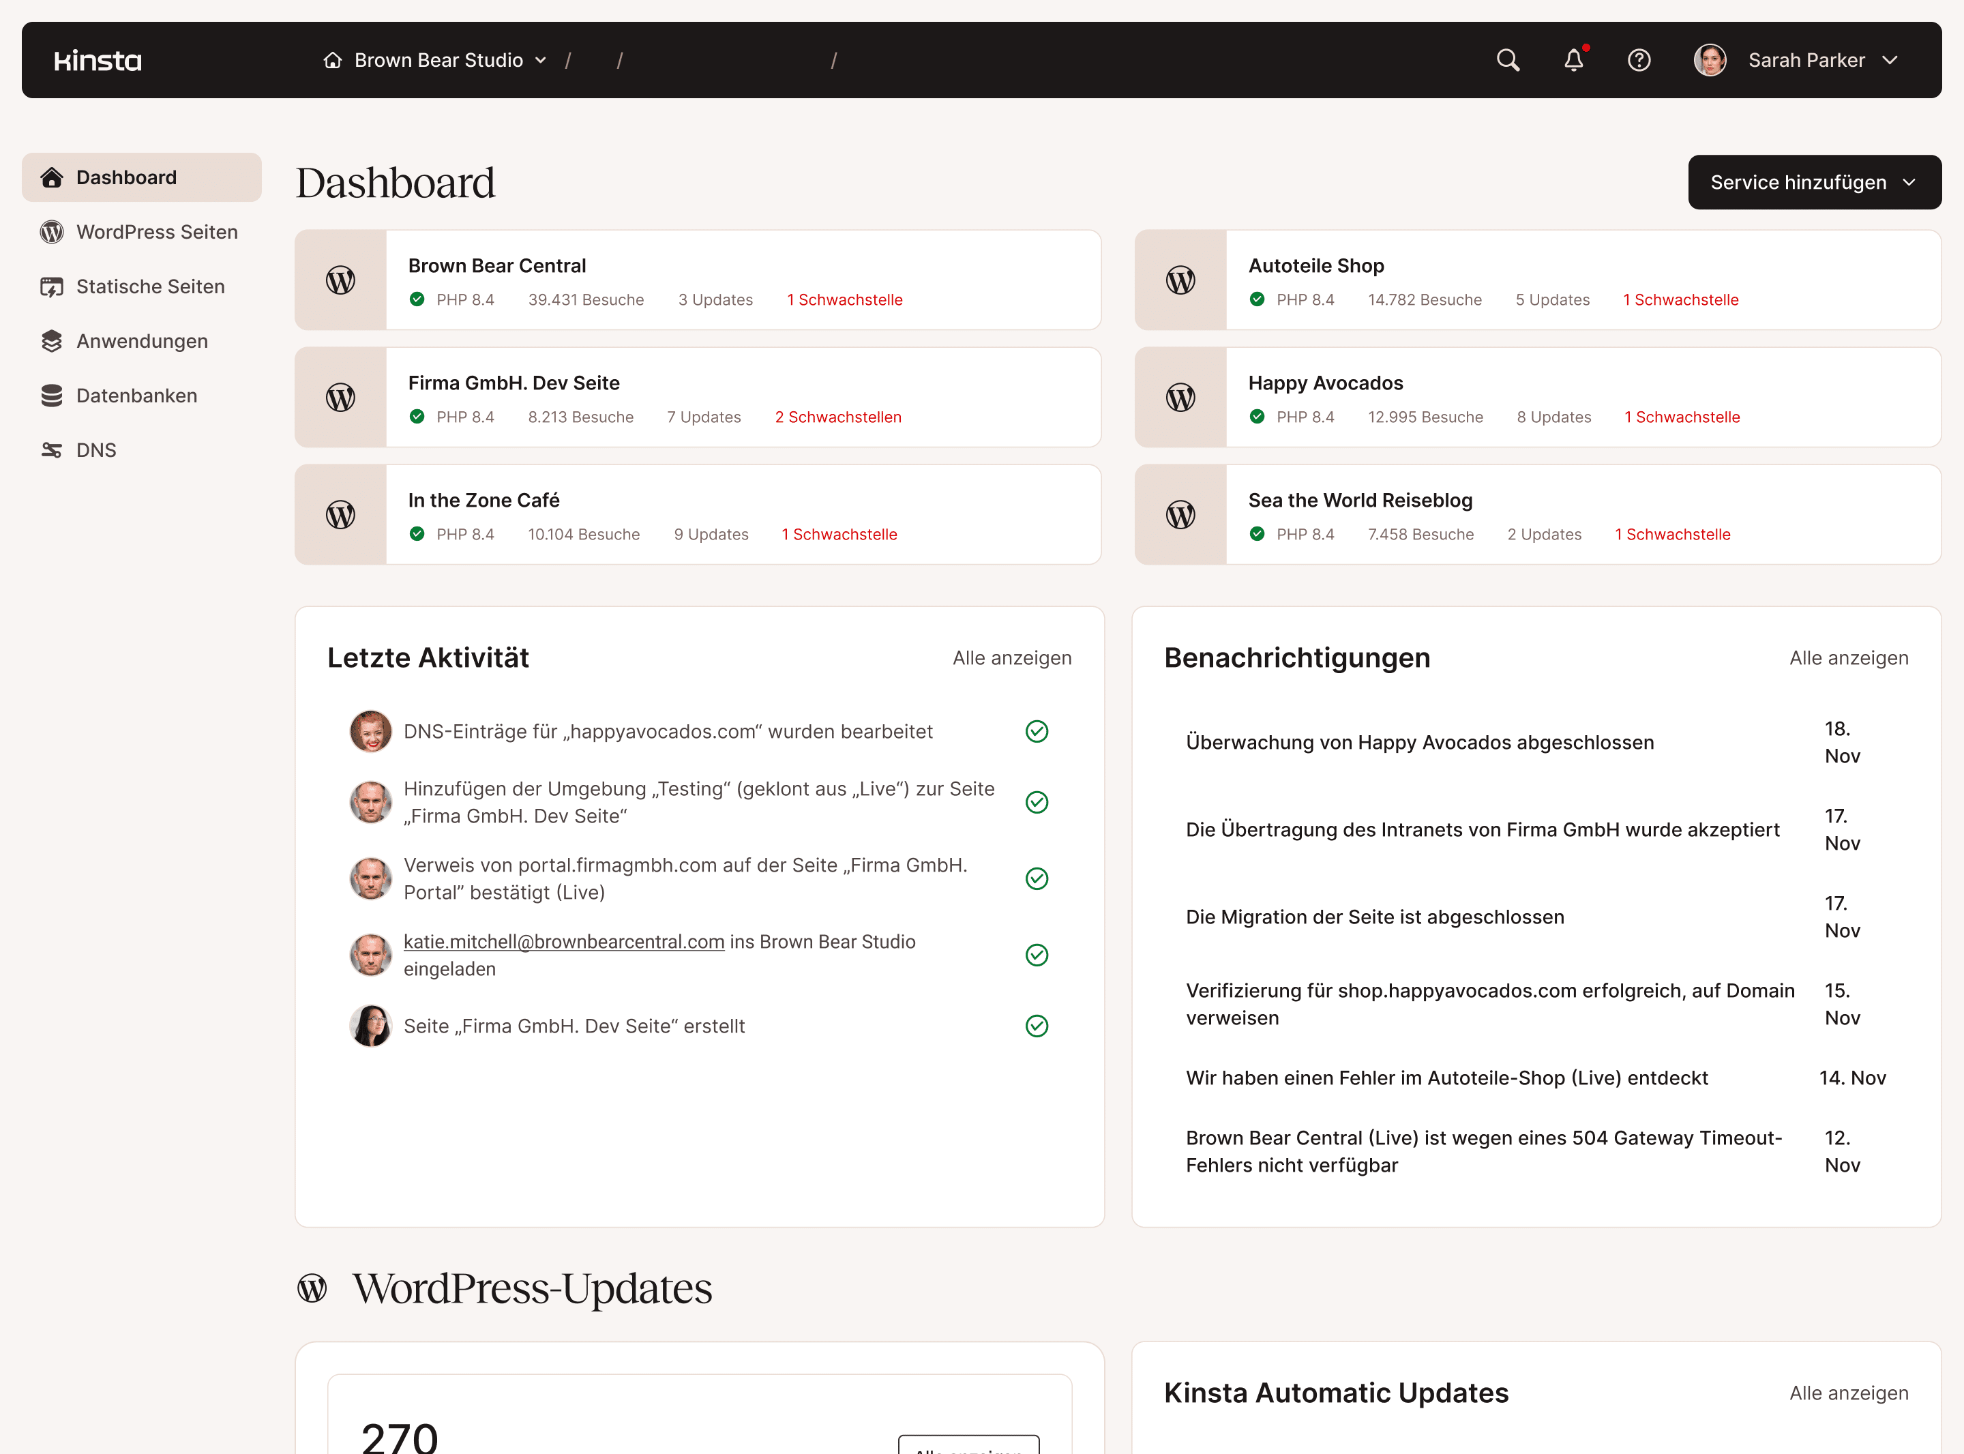Click the Kinsta logo
The width and height of the screenshot is (1964, 1454).
pyautogui.click(x=97, y=60)
